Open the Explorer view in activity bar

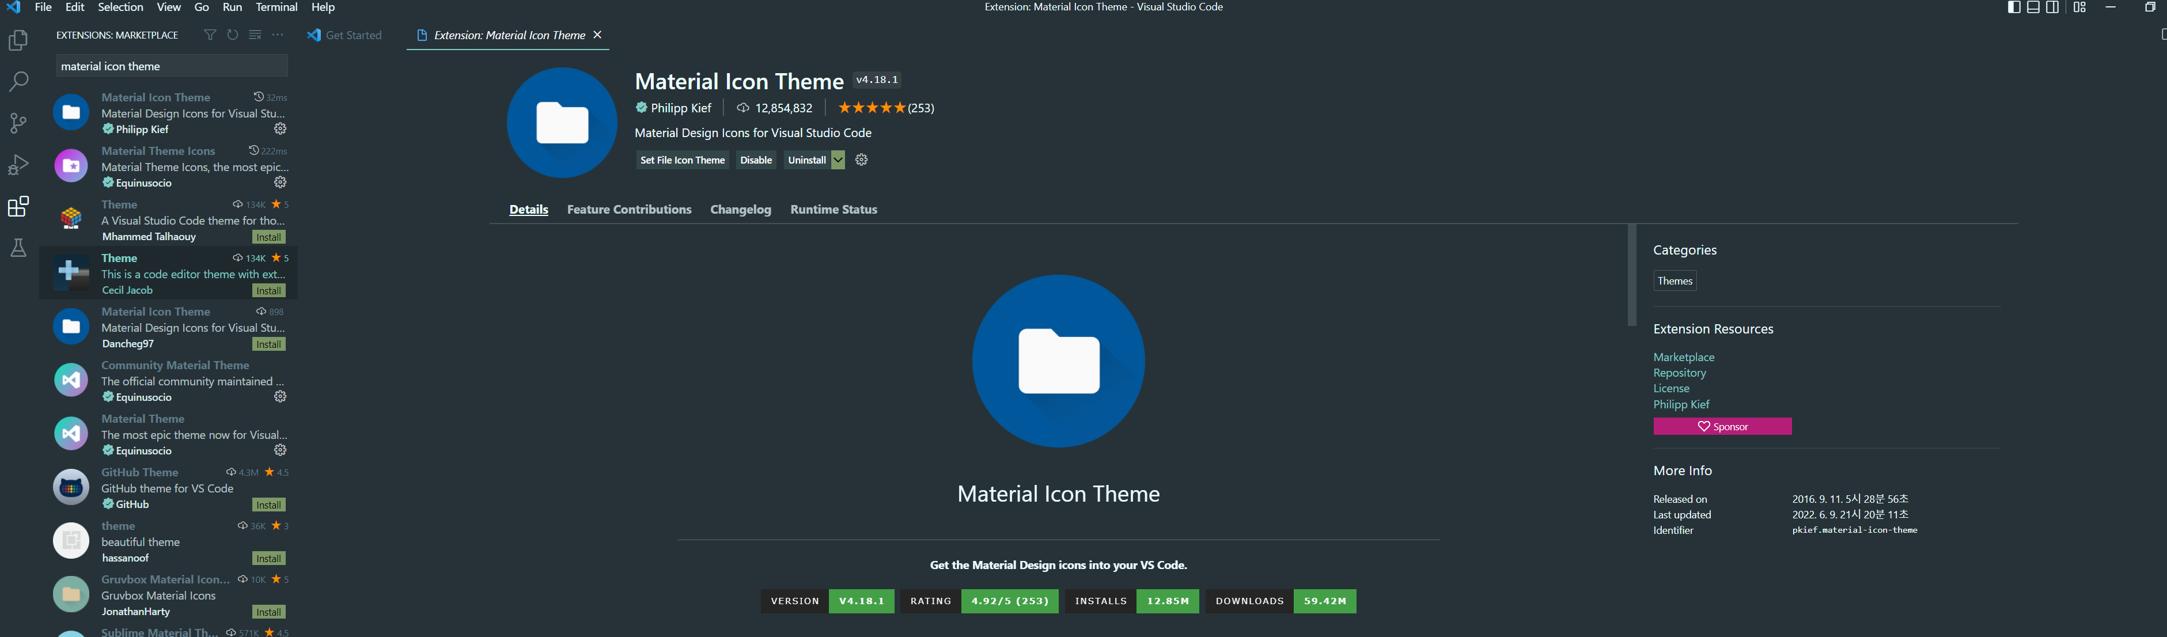(18, 40)
